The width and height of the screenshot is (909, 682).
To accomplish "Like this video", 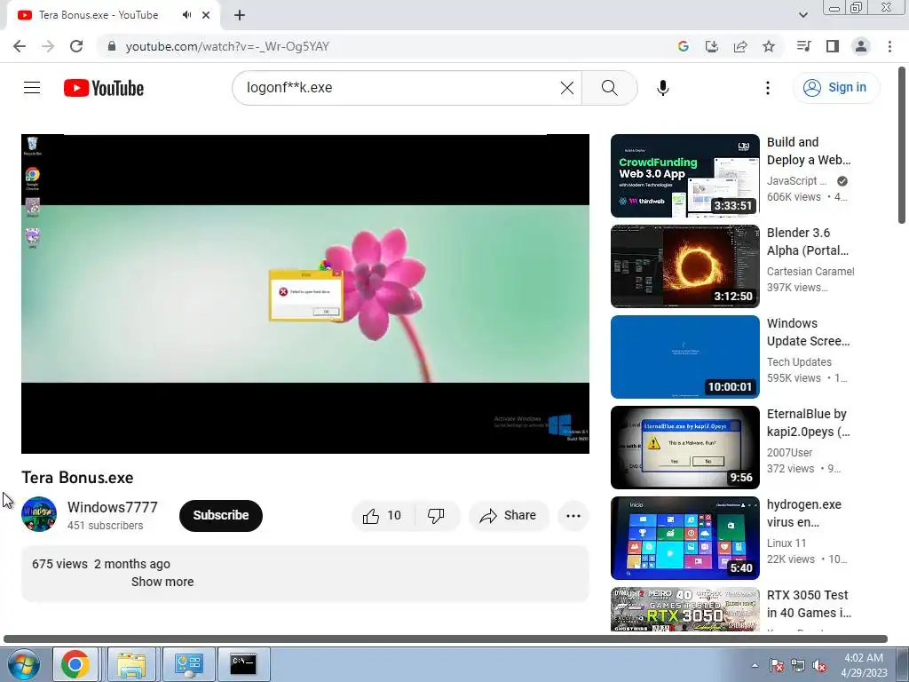I will tap(383, 516).
